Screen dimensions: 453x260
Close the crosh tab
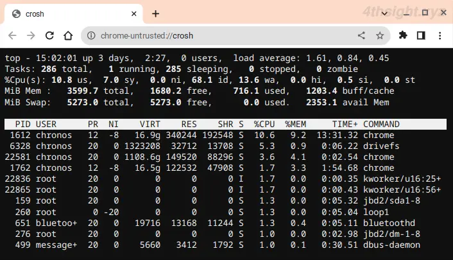tap(133, 13)
